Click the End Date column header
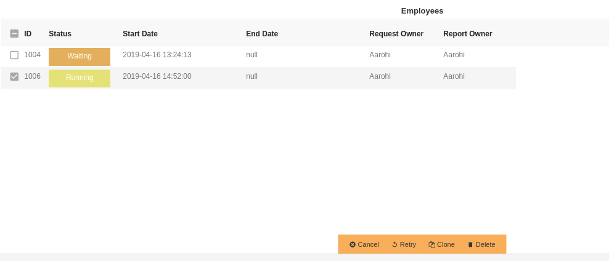609x261 pixels. pos(262,34)
